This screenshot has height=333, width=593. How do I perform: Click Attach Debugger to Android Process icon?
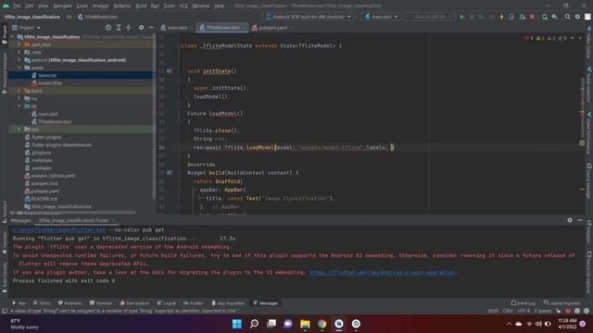point(523,17)
